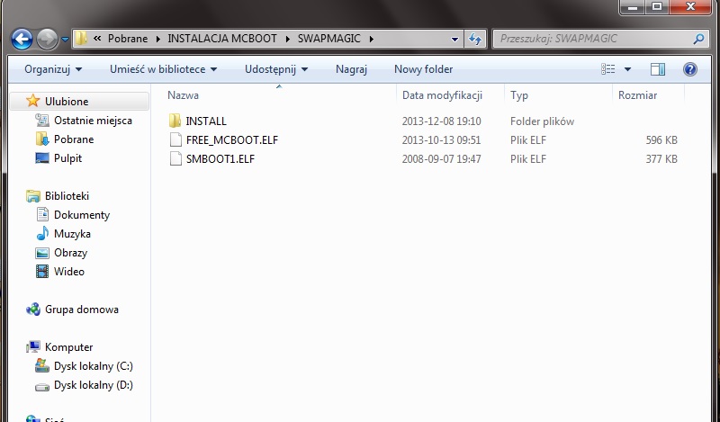Open the Dokumenty library

pos(82,214)
